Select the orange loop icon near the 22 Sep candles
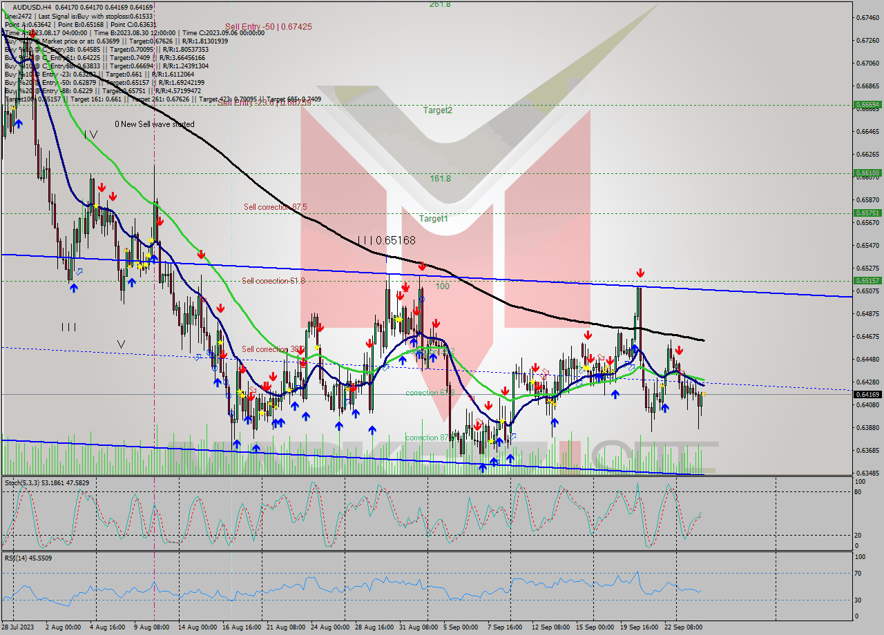This screenshot has height=635, width=884. point(681,370)
